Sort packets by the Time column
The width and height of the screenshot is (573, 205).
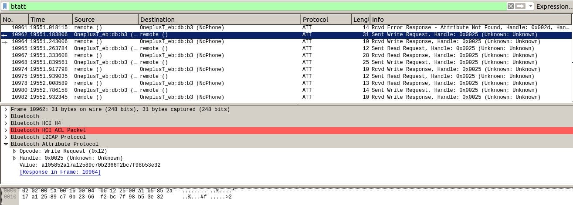pos(51,19)
